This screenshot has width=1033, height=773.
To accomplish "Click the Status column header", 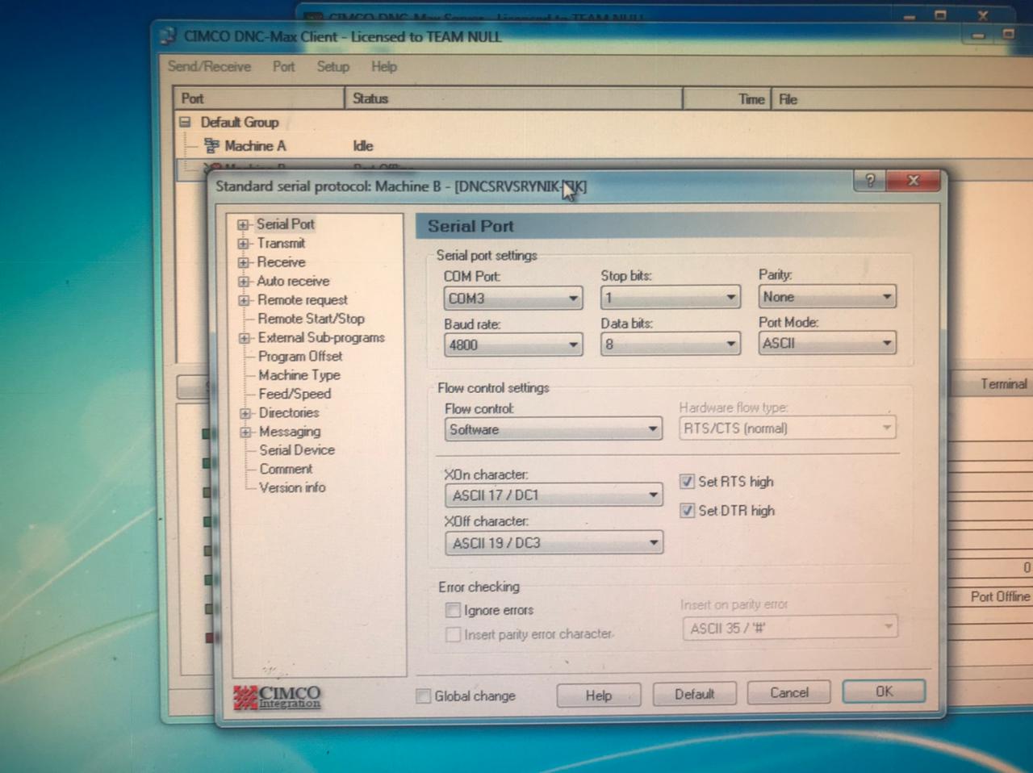I will coord(514,98).
